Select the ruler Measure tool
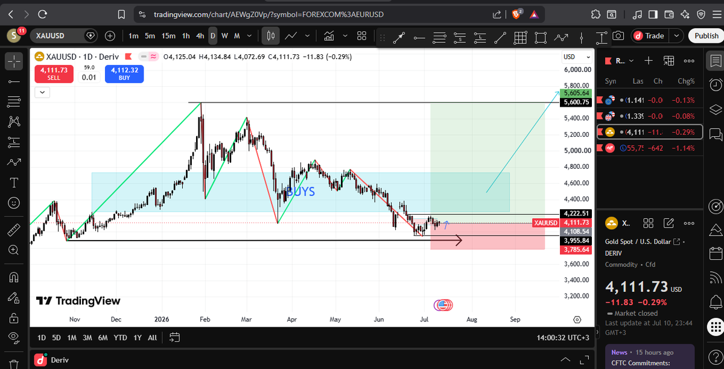The height and width of the screenshot is (369, 724). click(14, 230)
